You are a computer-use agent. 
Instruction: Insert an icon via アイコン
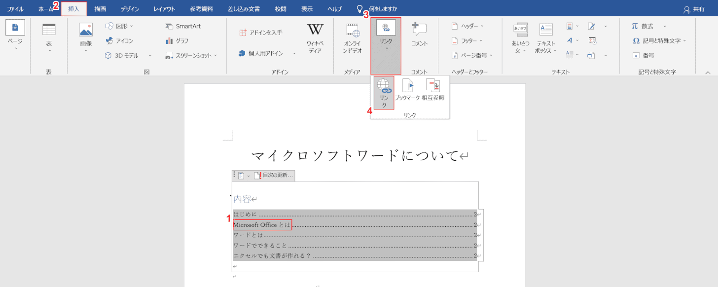(119, 41)
